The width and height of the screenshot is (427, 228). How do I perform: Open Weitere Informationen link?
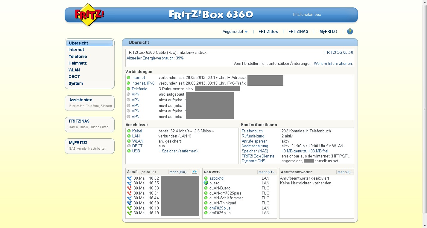333,63
